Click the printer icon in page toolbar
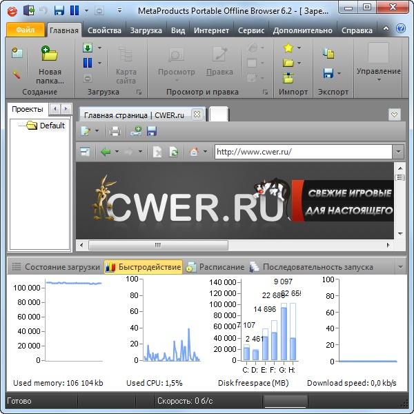The image size is (414, 414). point(115,131)
